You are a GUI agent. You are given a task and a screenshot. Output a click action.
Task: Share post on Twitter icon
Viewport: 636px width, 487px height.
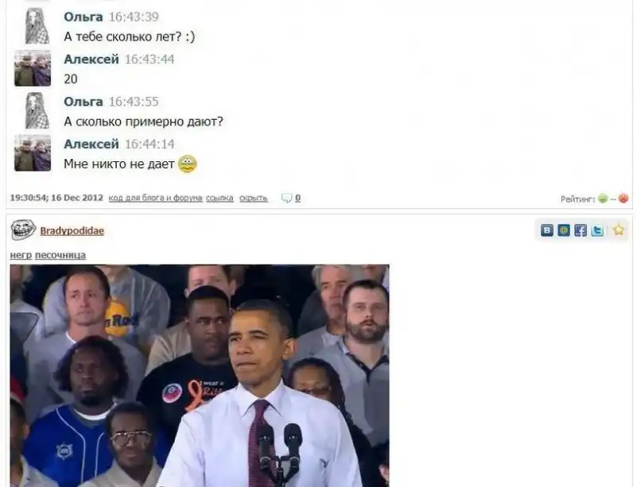tap(597, 230)
